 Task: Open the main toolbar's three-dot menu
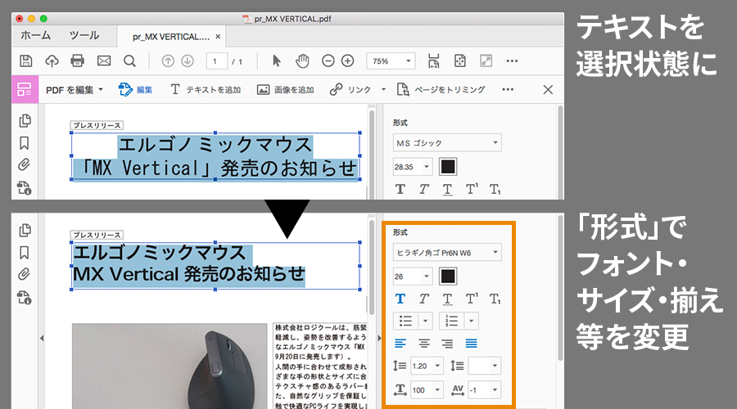512,61
